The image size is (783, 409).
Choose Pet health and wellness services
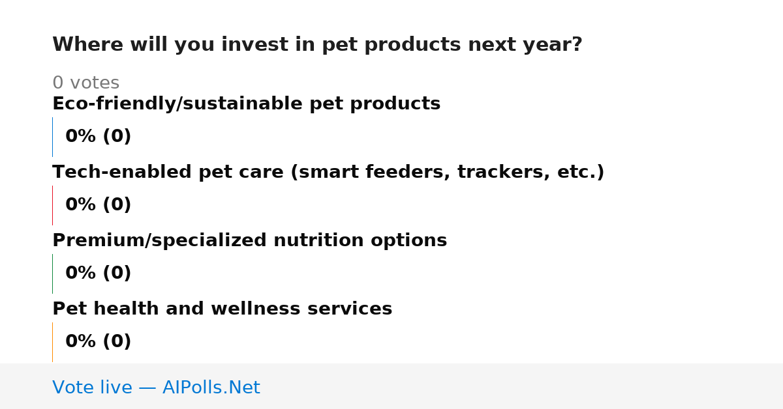(x=222, y=309)
